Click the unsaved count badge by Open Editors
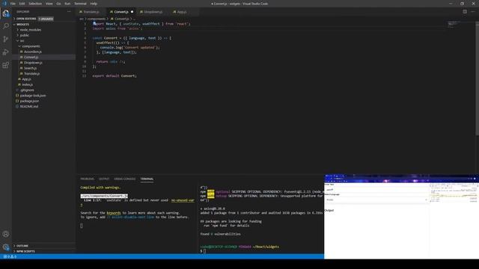The width and height of the screenshot is (479, 269). (46, 19)
